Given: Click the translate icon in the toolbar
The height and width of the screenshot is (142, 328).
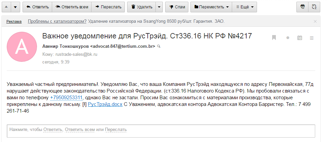Looking at the screenshot, I should [314, 7].
